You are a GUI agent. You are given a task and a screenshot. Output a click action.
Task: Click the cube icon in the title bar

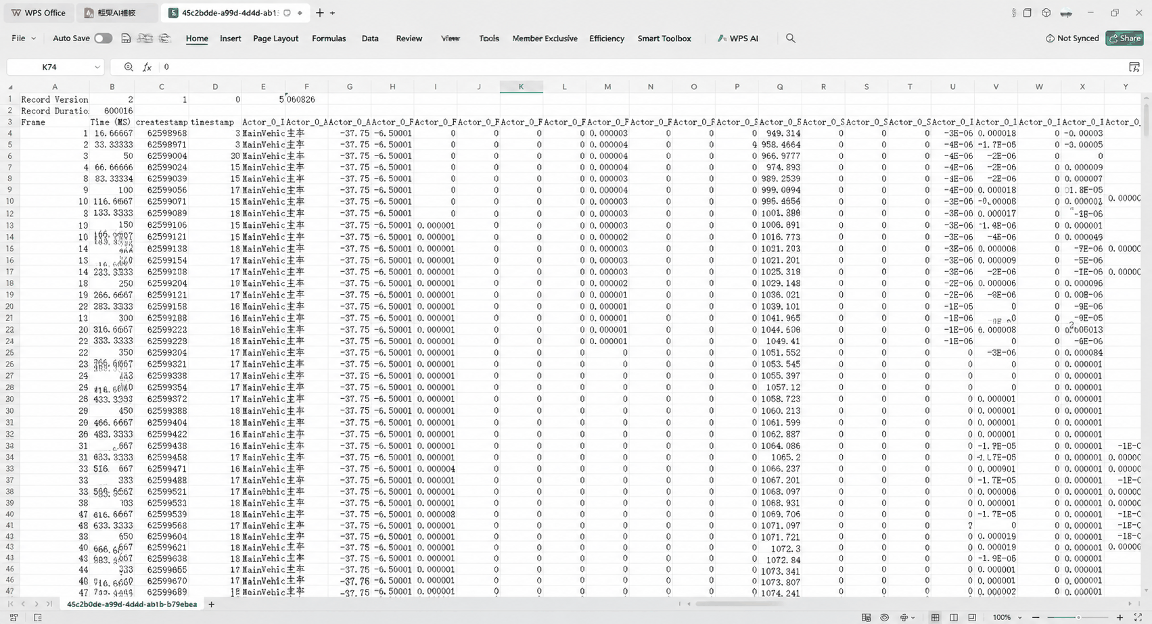click(x=1046, y=13)
